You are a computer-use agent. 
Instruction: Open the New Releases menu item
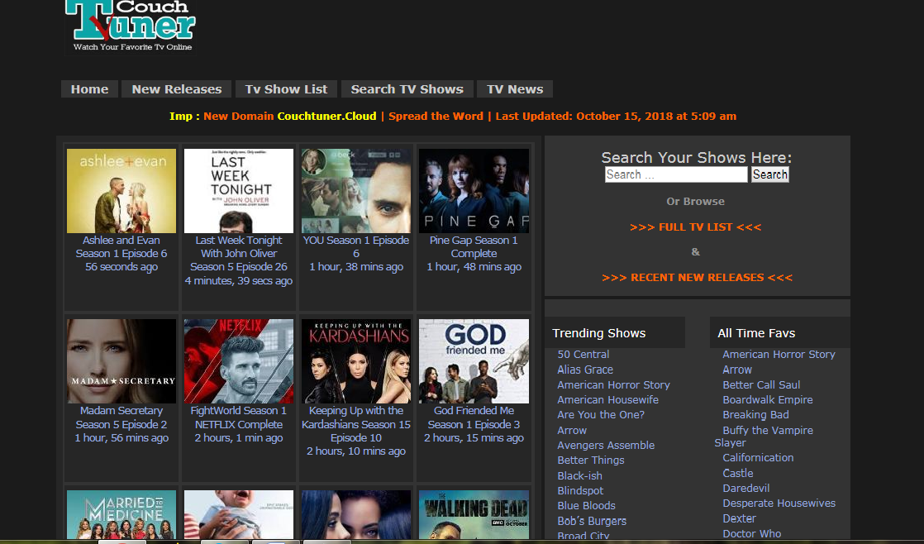(177, 89)
